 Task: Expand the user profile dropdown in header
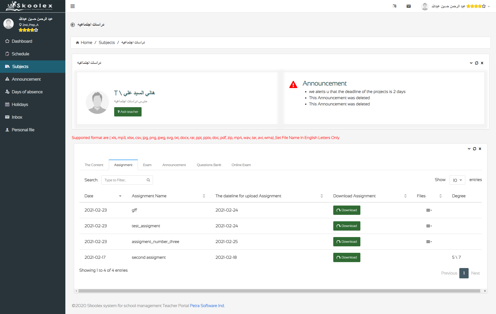click(489, 6)
